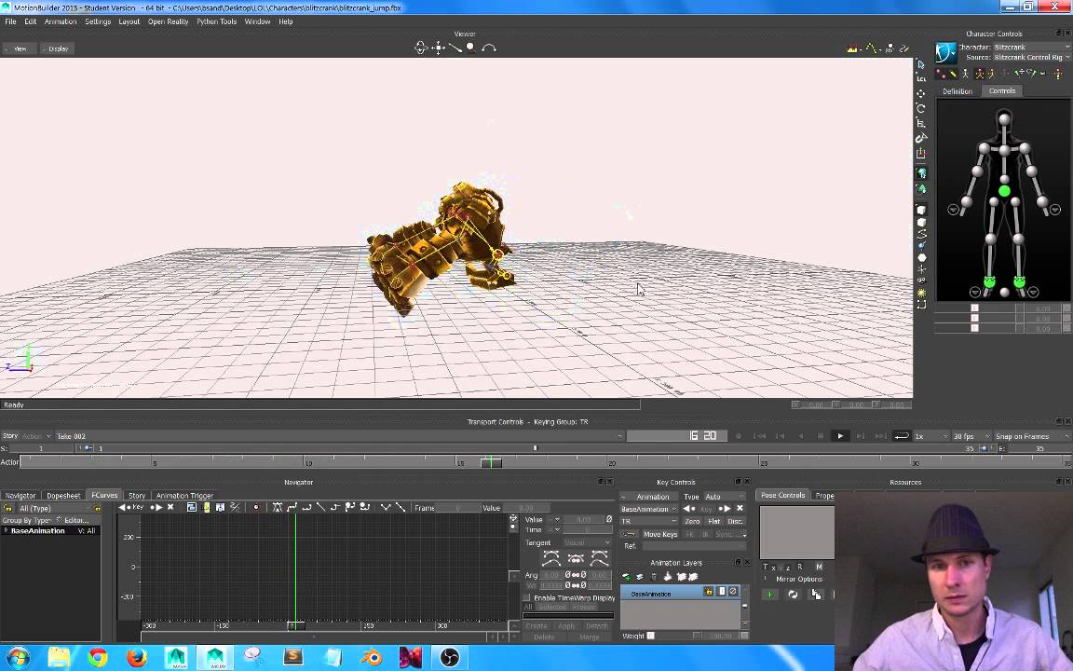Screen dimensions: 1073x671
Task: Toggle the R rotation button in Pose Controls
Action: 799,567
